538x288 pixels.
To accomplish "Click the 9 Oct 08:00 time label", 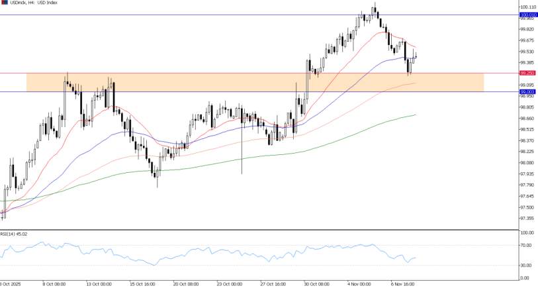I will [x=54, y=284].
